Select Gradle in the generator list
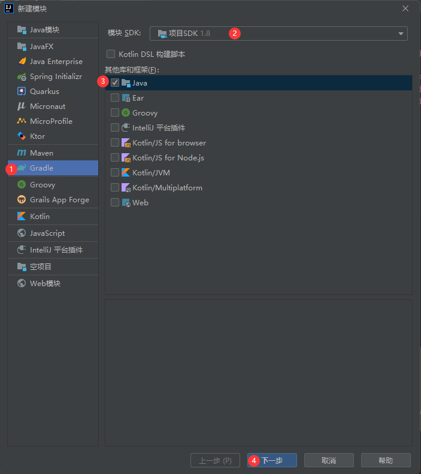This screenshot has width=421, height=474. 53,168
